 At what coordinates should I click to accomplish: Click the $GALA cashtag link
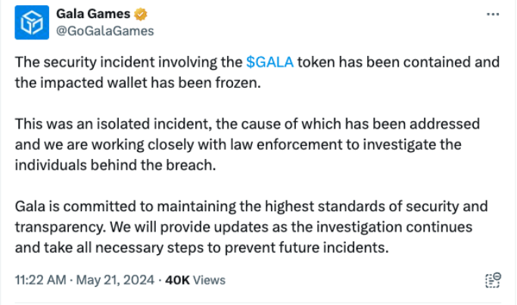coord(270,63)
